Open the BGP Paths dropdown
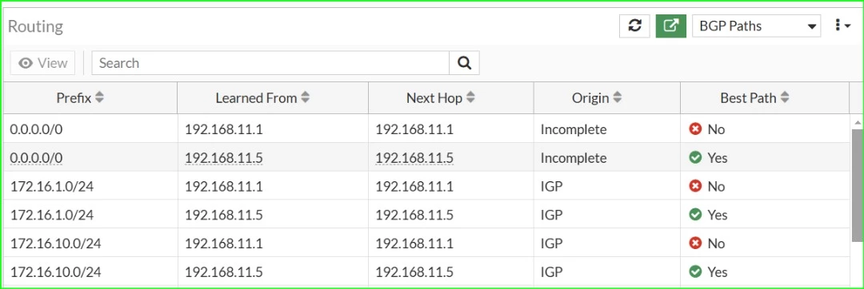 [756, 26]
